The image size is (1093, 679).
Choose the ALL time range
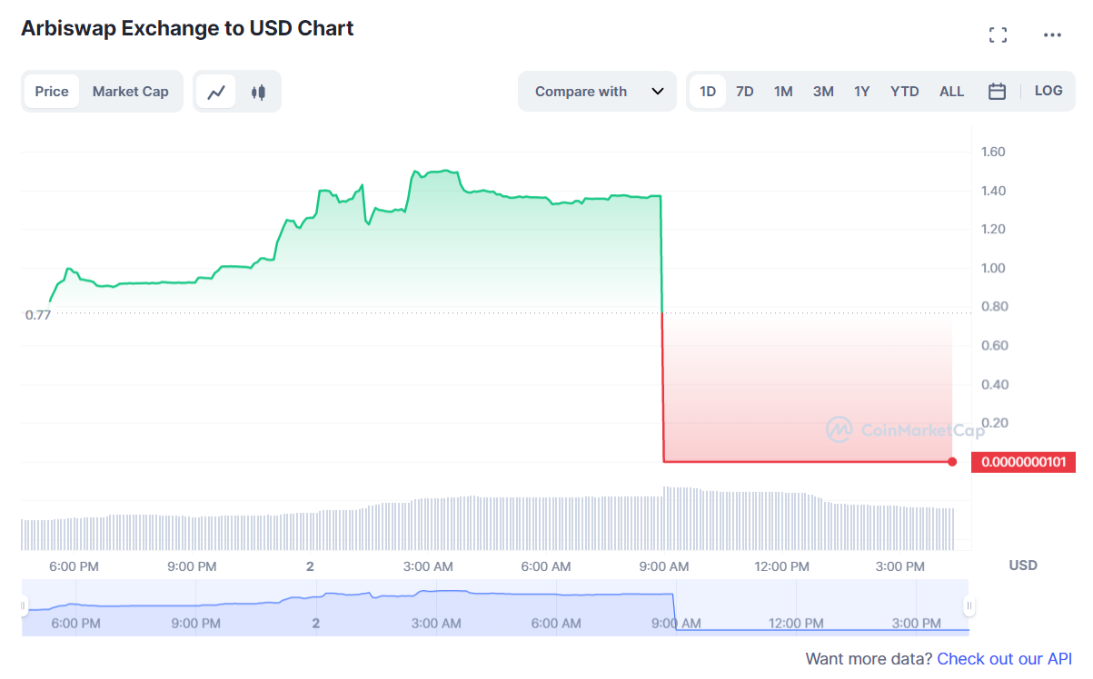tap(952, 92)
